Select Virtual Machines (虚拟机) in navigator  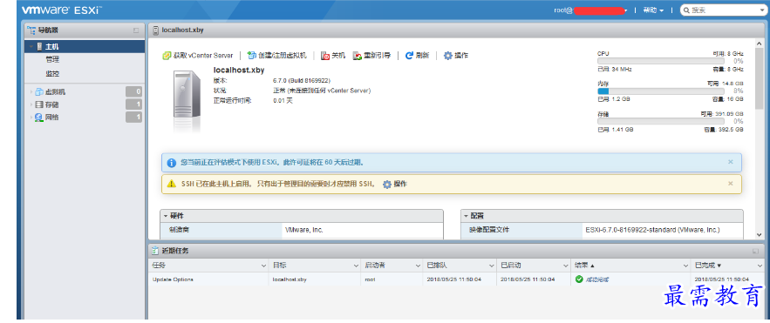point(55,91)
